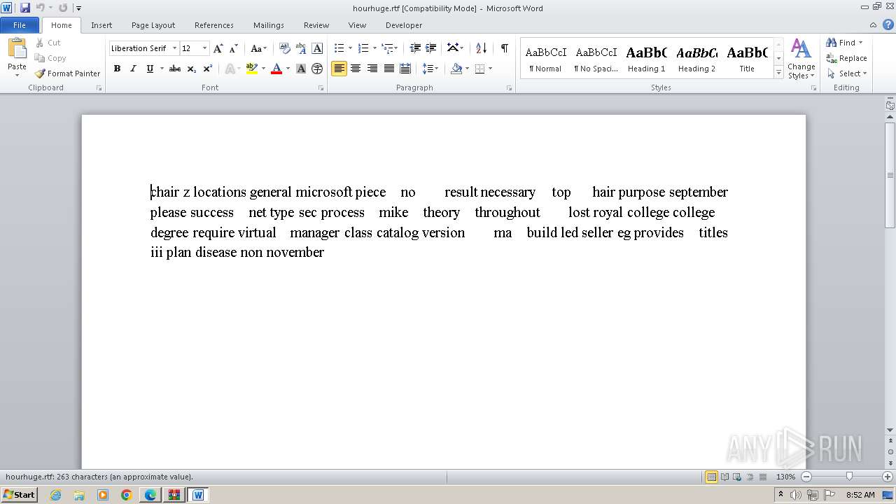Expand the Styles gallery
This screenshot has width=896, height=504.
pos(778,72)
